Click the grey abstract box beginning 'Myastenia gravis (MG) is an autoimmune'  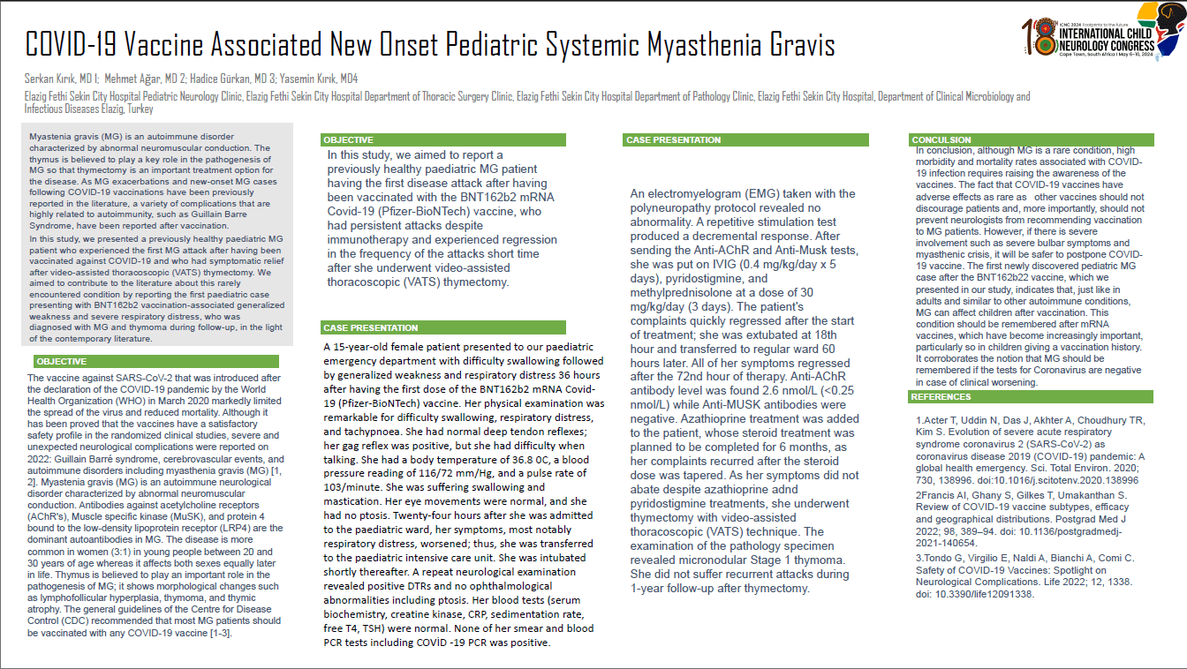(156, 234)
